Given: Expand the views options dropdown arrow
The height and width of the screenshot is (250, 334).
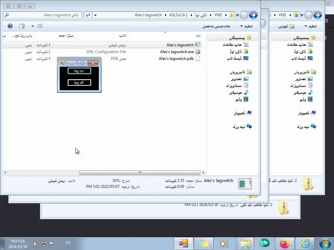Looking at the screenshot, I should tap(33, 26).
